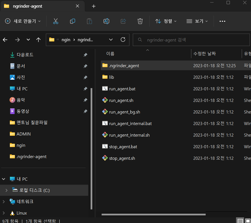Click the horizontal scrollbar in file list

point(154,215)
